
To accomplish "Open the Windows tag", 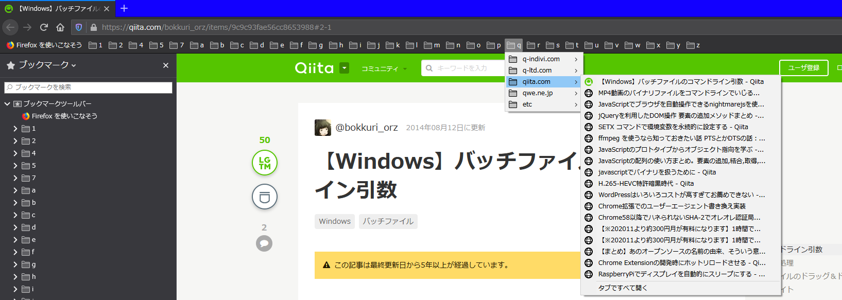I will pos(335,221).
